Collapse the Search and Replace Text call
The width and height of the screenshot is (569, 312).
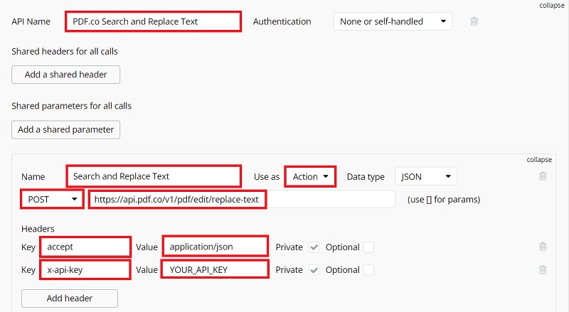538,159
